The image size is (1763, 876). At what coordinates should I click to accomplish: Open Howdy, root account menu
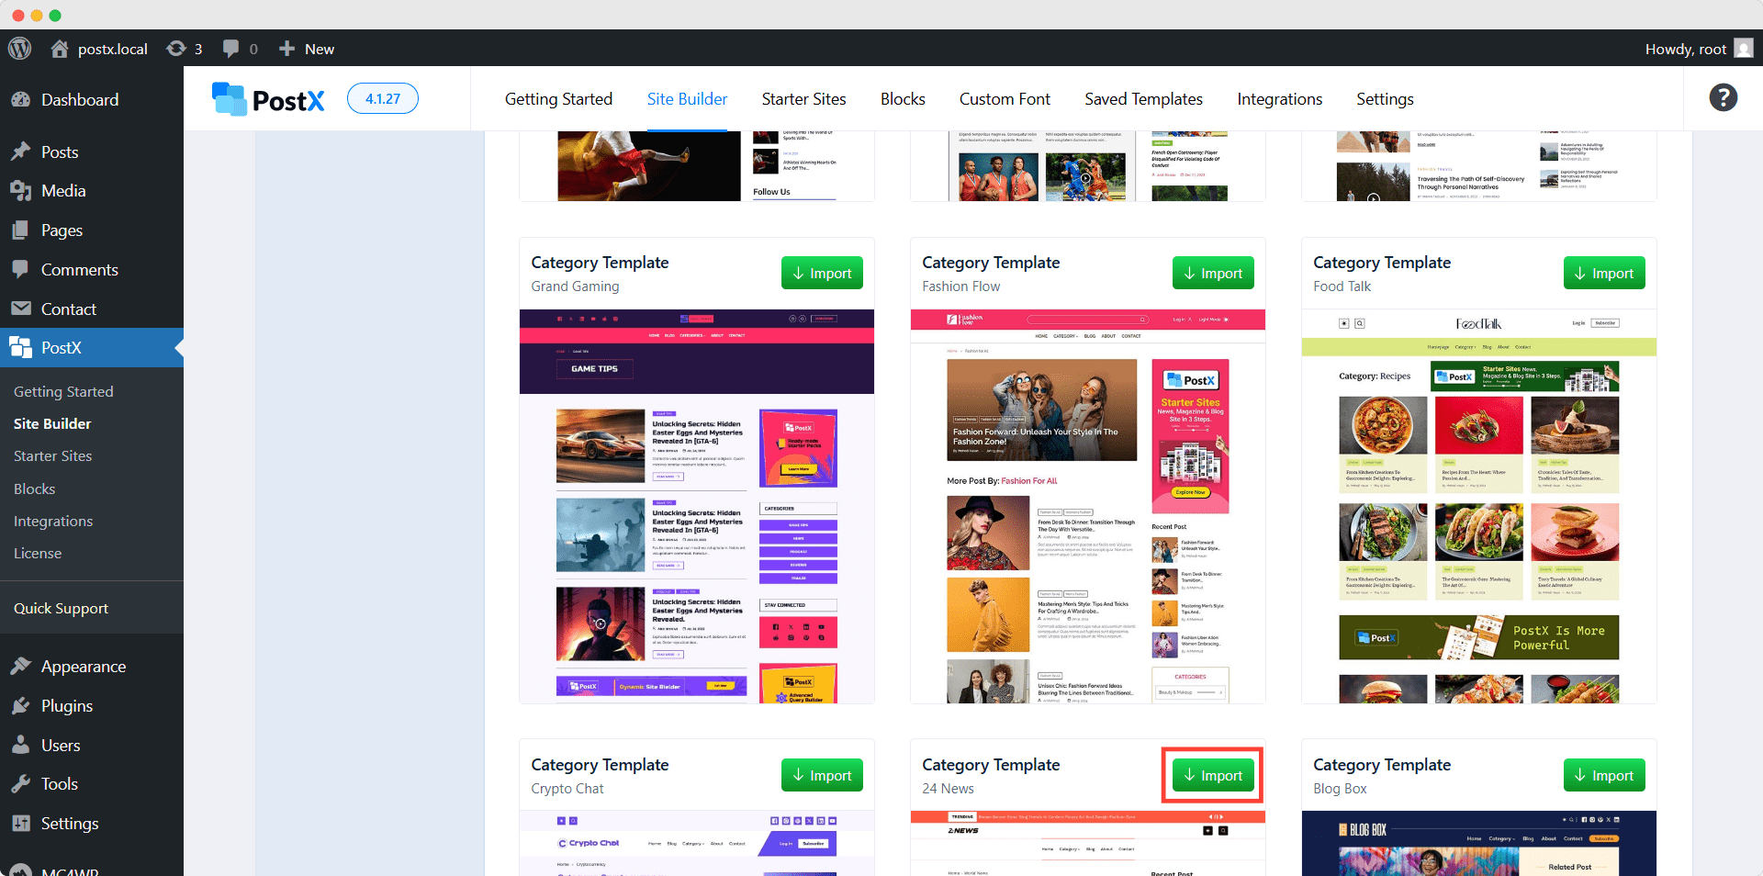tap(1699, 49)
